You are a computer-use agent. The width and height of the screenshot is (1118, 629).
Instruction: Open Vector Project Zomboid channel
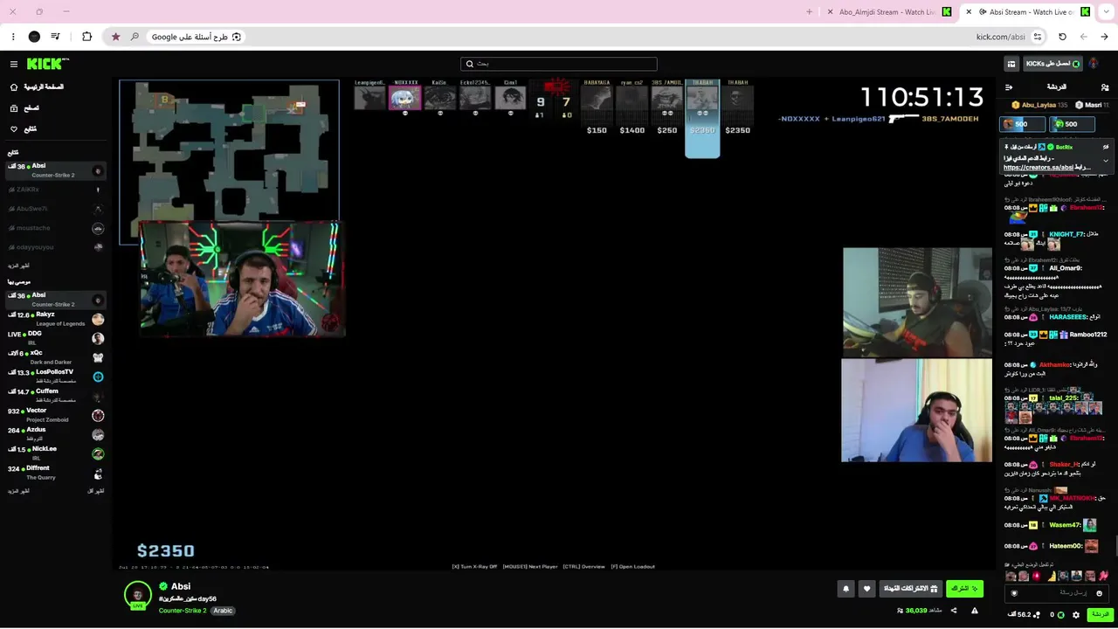tap(56, 415)
